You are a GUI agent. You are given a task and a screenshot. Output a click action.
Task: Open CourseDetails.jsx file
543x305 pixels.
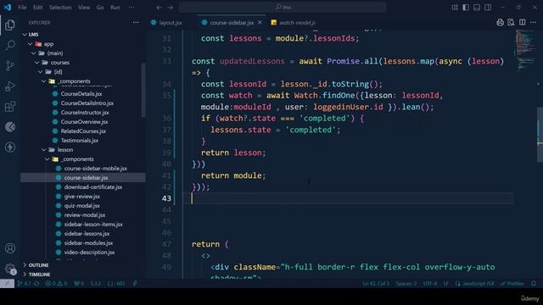coord(81,94)
